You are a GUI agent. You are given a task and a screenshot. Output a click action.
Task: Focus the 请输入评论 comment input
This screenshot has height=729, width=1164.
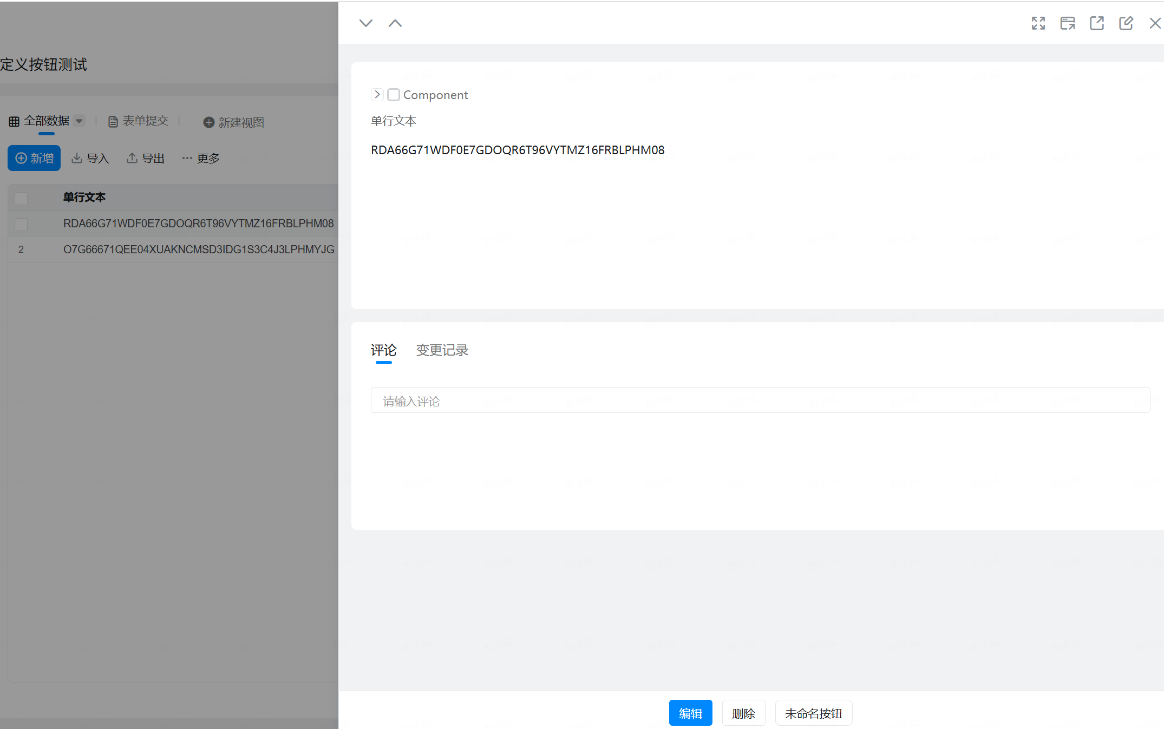760,400
